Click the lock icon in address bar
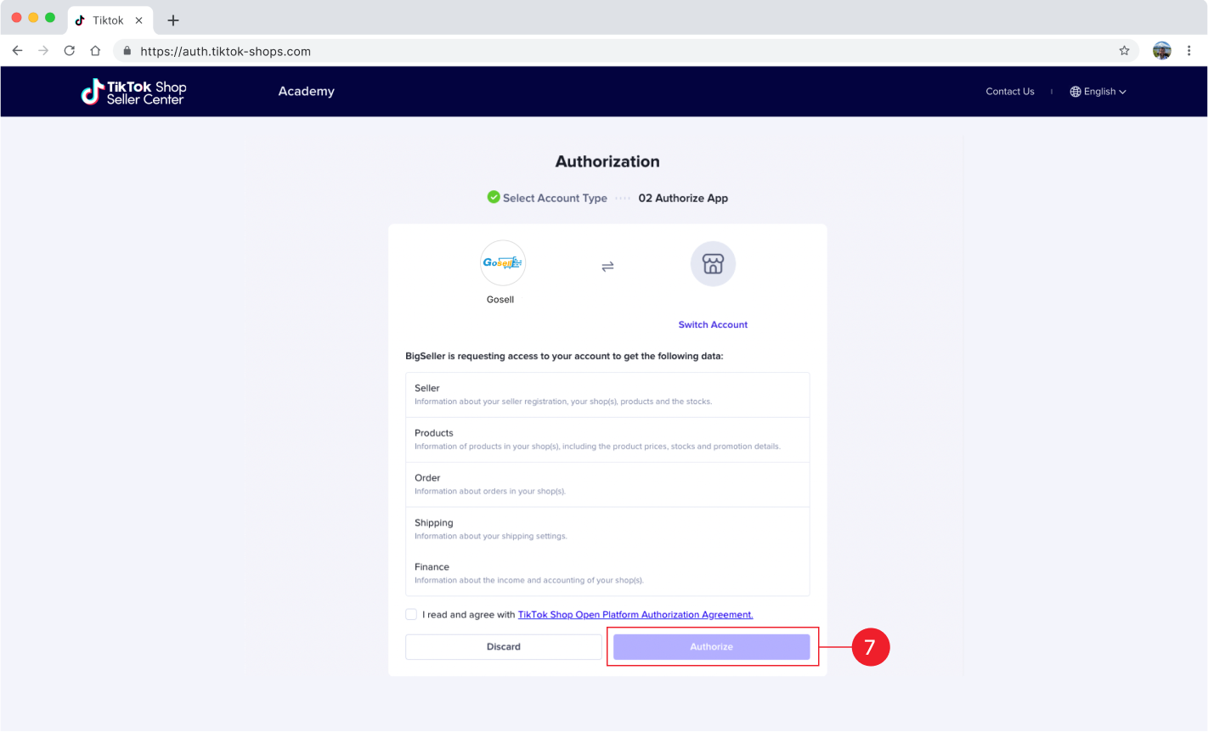 tap(127, 51)
